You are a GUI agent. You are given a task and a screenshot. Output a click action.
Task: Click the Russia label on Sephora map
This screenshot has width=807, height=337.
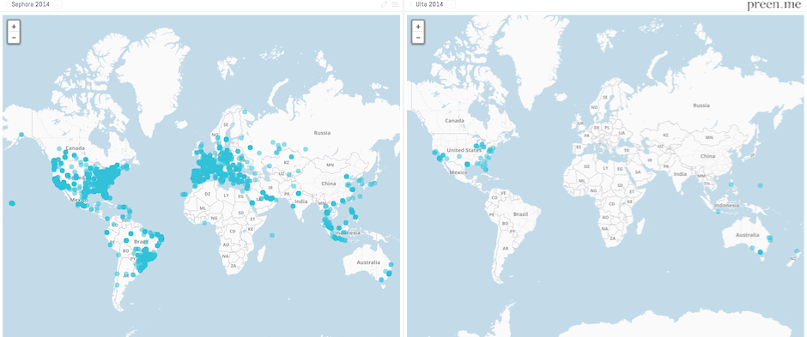pyautogui.click(x=322, y=133)
